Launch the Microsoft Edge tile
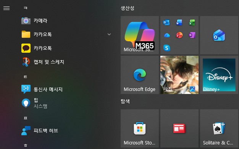The width and height of the screenshot is (239, 149). click(x=140, y=75)
